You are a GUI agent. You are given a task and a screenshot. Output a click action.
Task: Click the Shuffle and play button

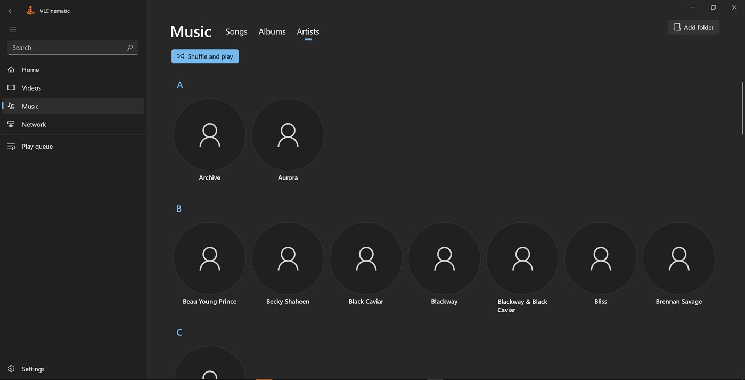tap(204, 56)
